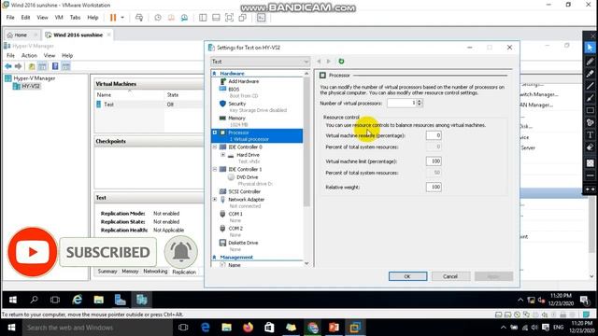The height and width of the screenshot is (336, 598).
Task: Click the virtual machine limit percentage field
Action: (434, 161)
